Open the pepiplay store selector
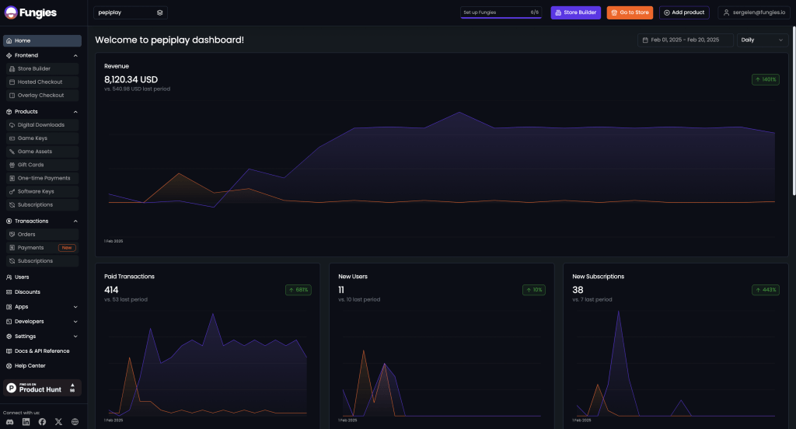796x429 pixels. coord(131,12)
